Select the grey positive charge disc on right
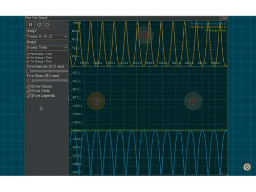Screen dimensions: 256x192 (x=193, y=101)
